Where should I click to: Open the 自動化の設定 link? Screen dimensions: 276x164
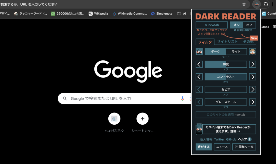point(243,30)
